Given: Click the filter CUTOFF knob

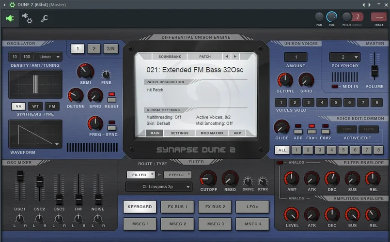Looking at the screenshot, I should point(208,179).
